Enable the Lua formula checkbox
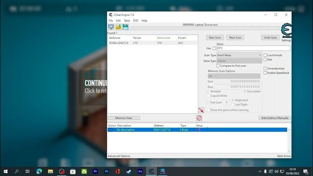 [x=265, y=55]
